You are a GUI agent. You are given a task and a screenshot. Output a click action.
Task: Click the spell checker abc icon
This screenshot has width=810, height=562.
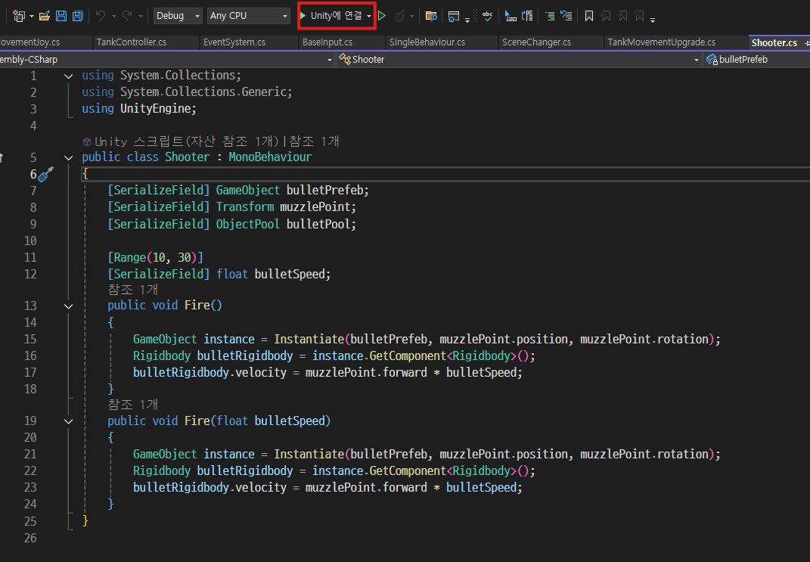(487, 16)
